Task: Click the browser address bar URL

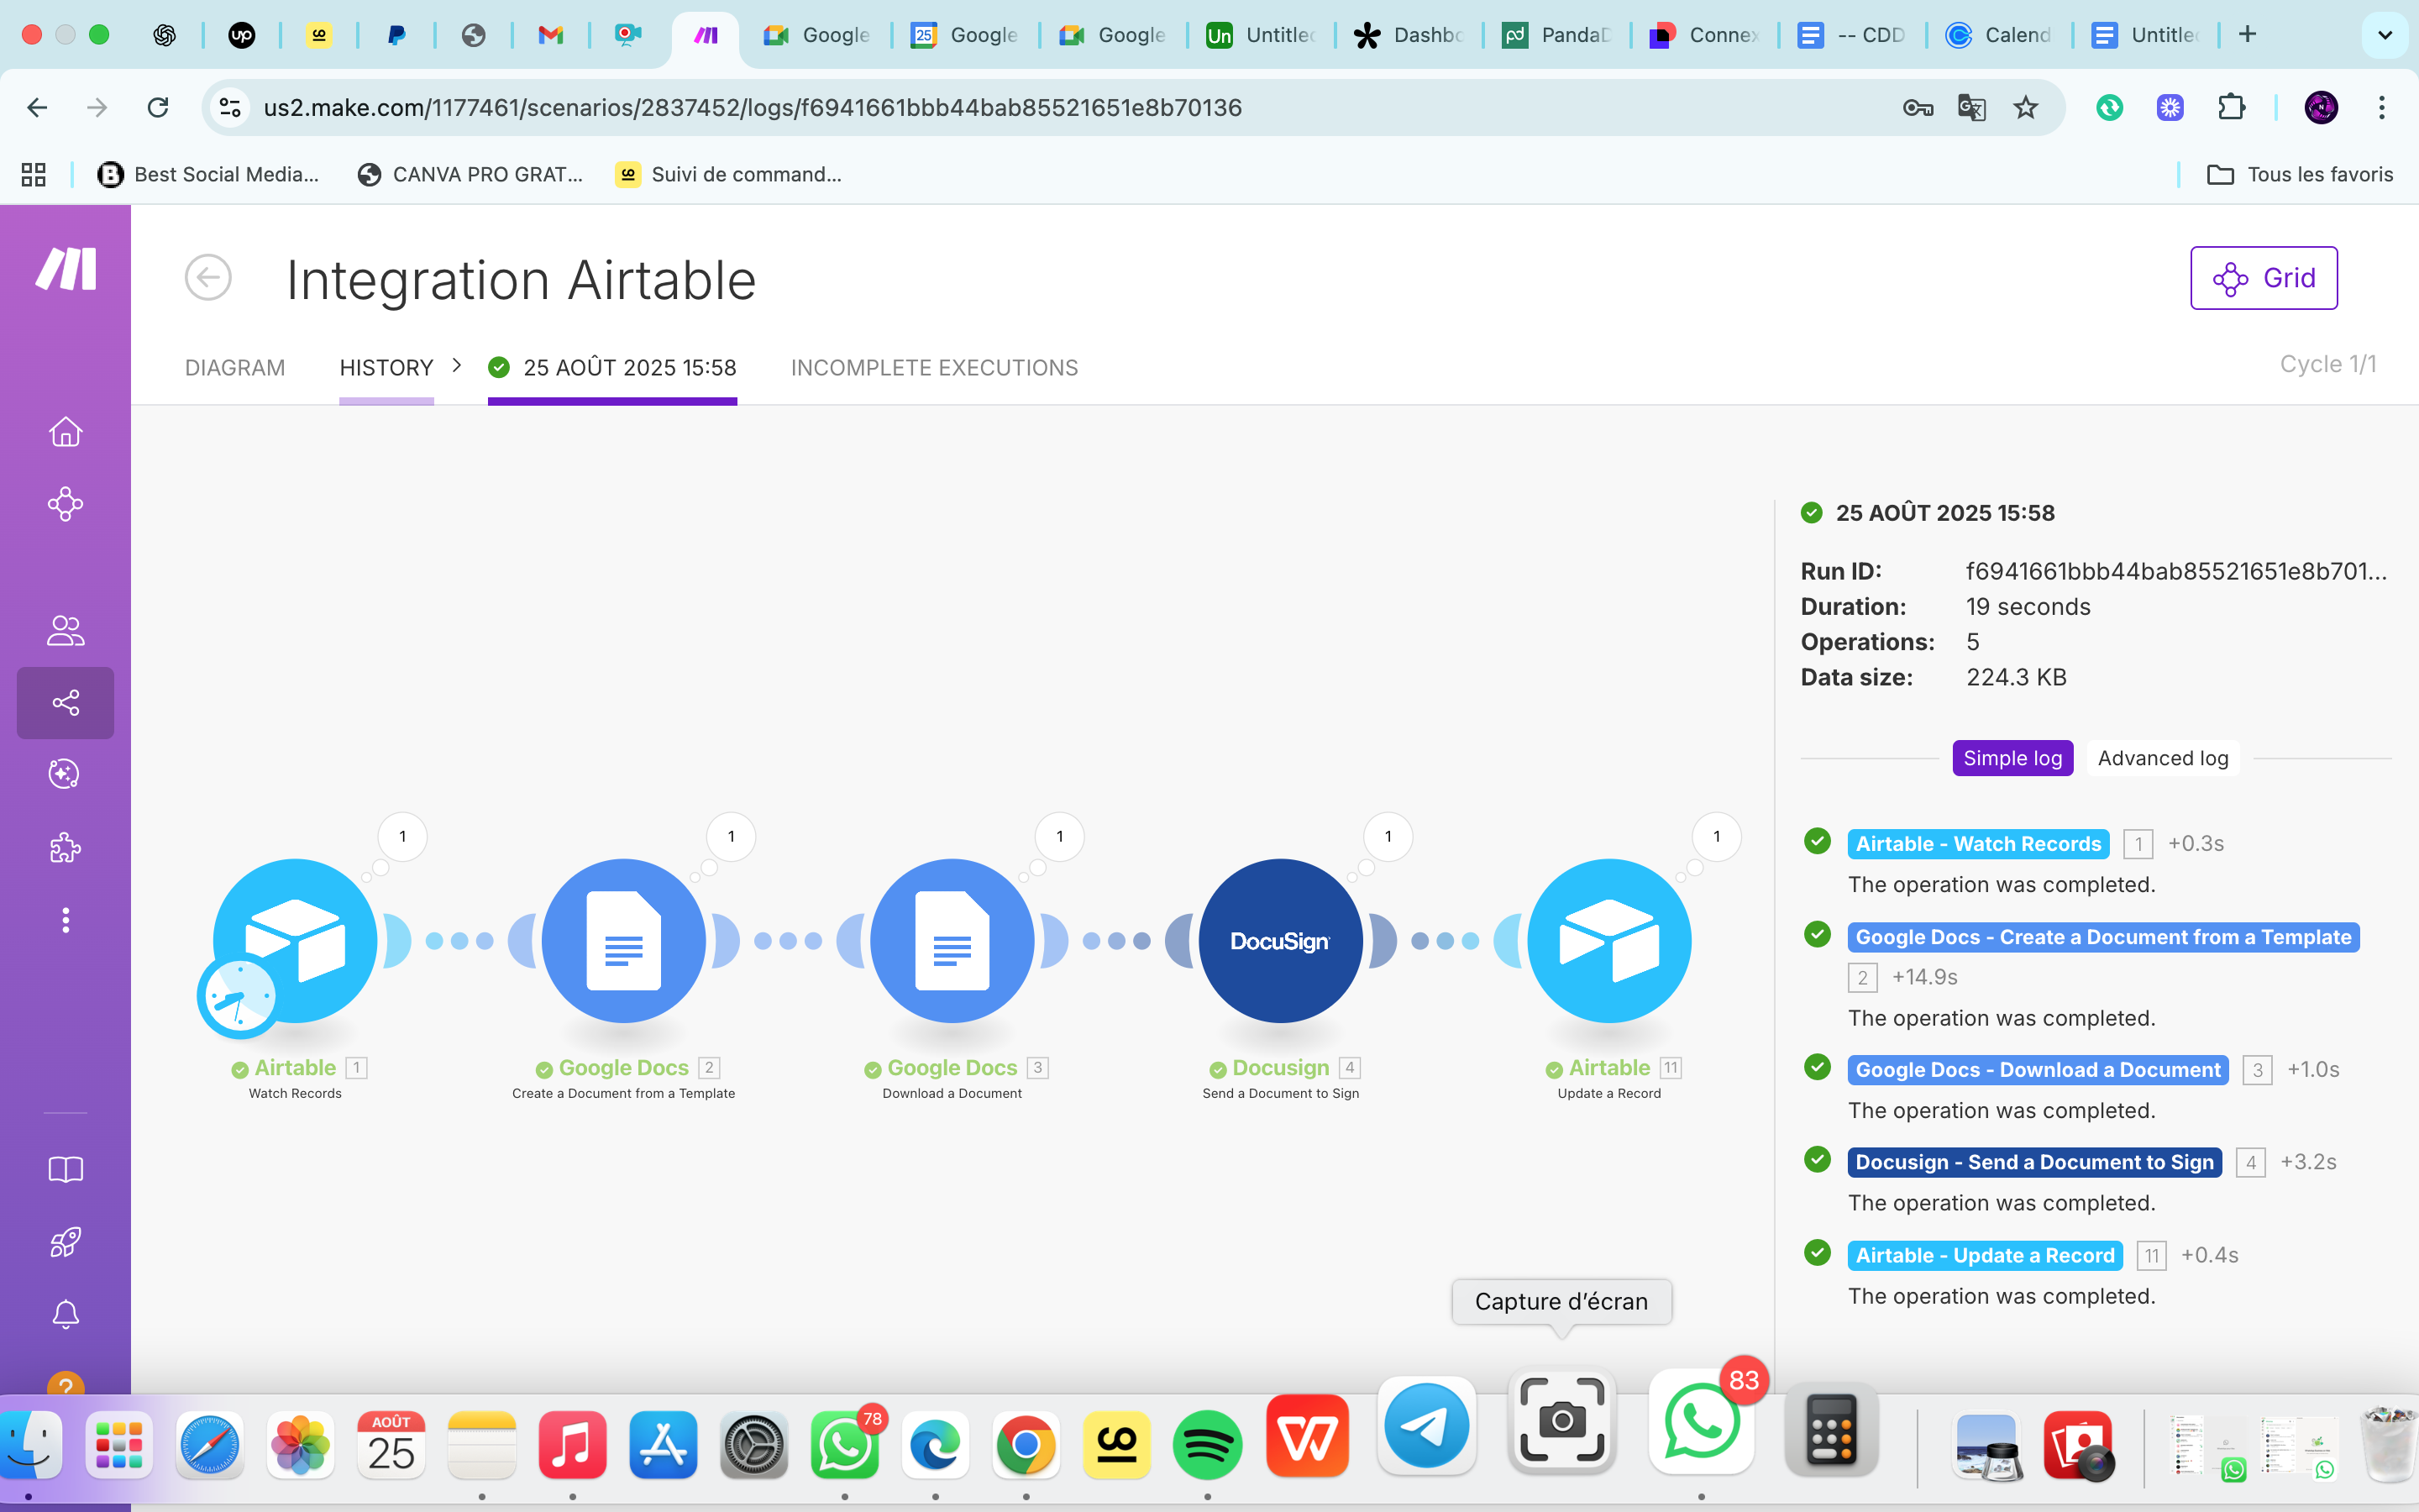Action: coord(752,108)
